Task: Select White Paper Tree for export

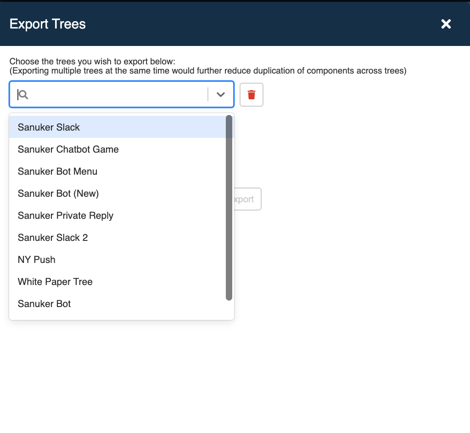Action: [55, 281]
